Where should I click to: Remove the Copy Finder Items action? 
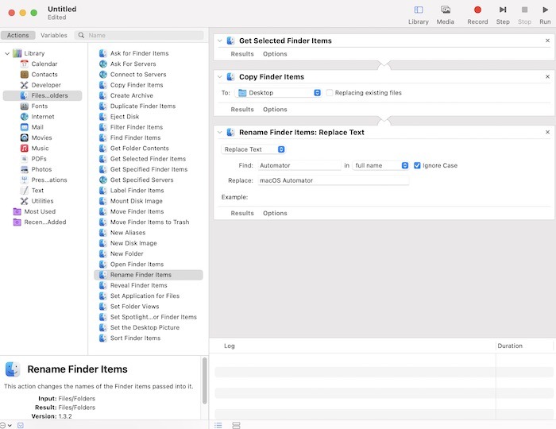547,76
